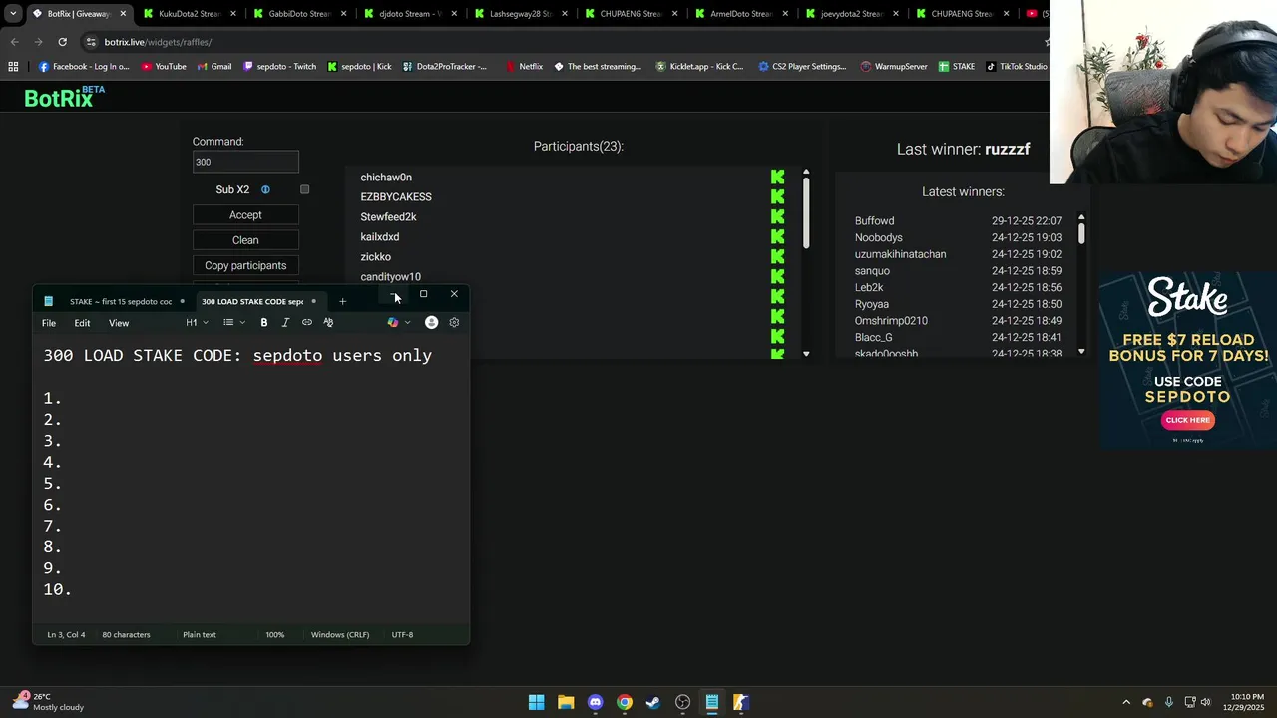
Task: Click the Windows (CRLF) status bar entry
Action: pyautogui.click(x=340, y=635)
